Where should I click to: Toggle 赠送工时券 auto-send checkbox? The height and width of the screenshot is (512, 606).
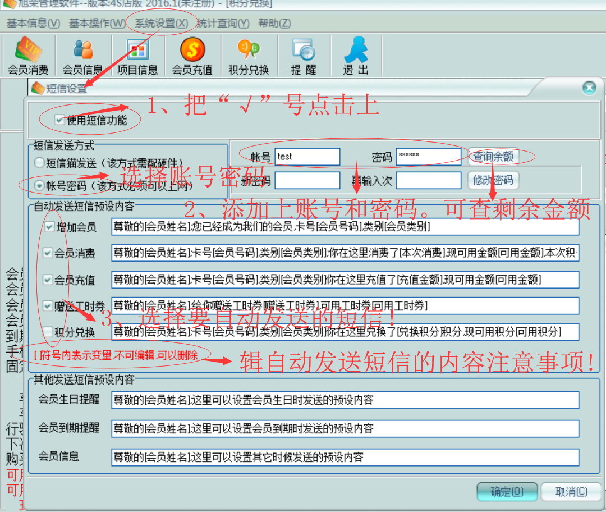click(48, 307)
